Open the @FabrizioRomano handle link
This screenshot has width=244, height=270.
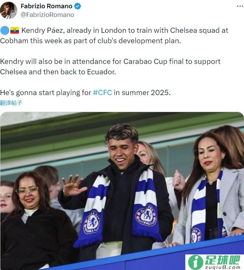[x=47, y=15]
